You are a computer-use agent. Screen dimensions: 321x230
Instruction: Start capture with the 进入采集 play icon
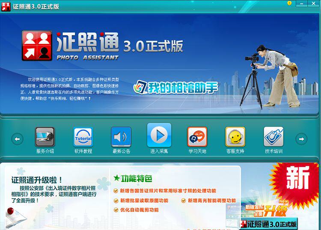(159, 135)
